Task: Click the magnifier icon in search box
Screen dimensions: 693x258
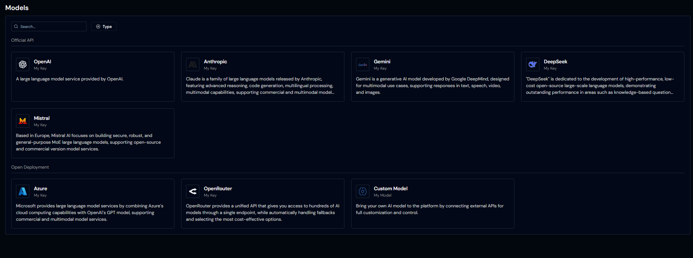Action: click(16, 26)
